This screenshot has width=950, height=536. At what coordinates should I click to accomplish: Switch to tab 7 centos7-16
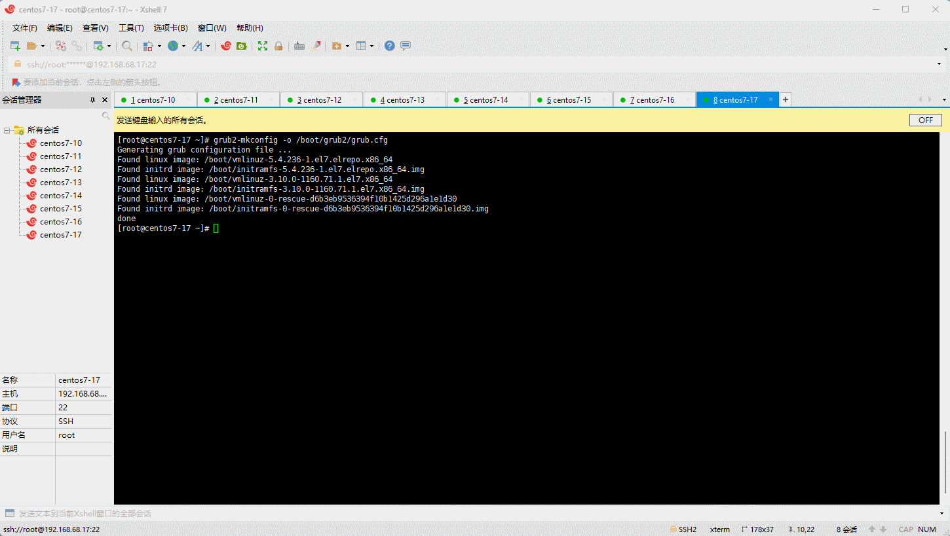pyautogui.click(x=655, y=100)
